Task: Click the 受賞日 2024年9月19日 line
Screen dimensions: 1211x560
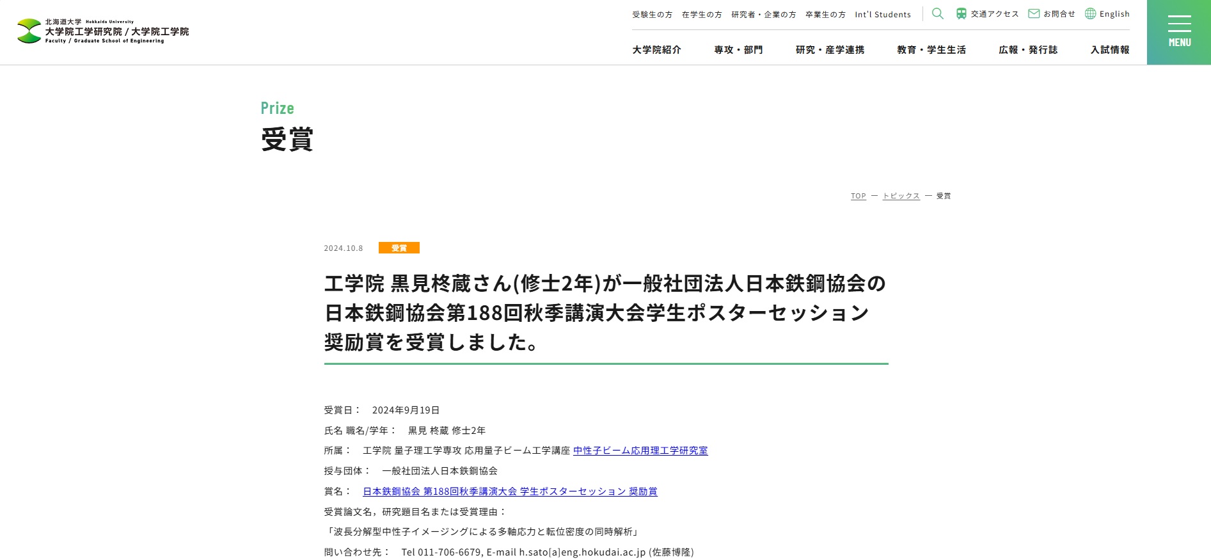Action: tap(382, 410)
